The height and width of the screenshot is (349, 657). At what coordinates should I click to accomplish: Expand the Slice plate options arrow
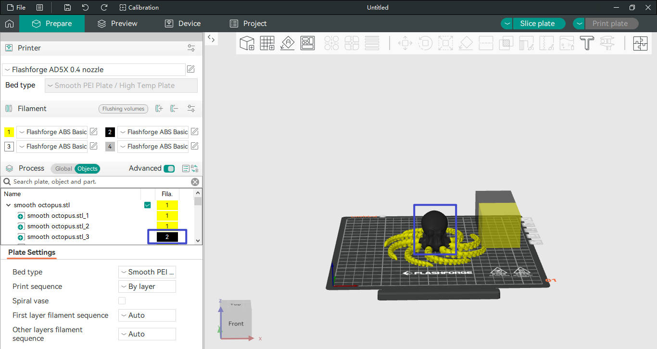click(507, 24)
